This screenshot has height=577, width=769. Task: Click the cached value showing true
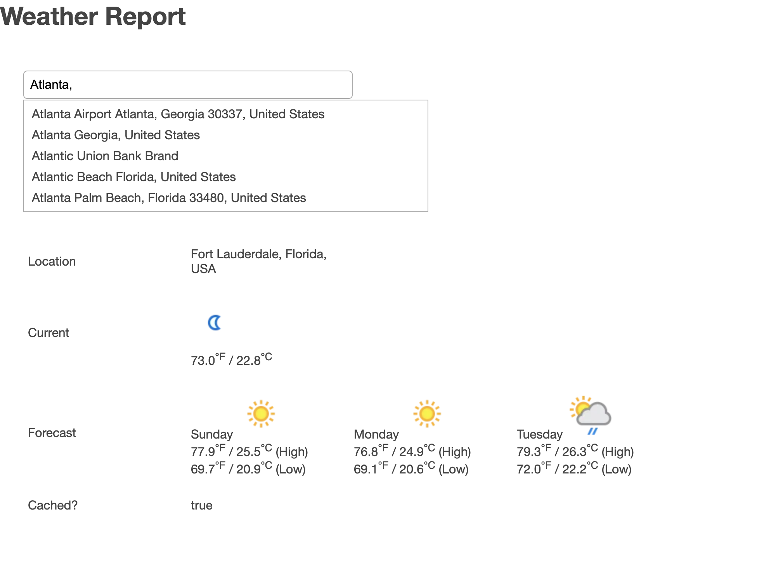point(201,505)
